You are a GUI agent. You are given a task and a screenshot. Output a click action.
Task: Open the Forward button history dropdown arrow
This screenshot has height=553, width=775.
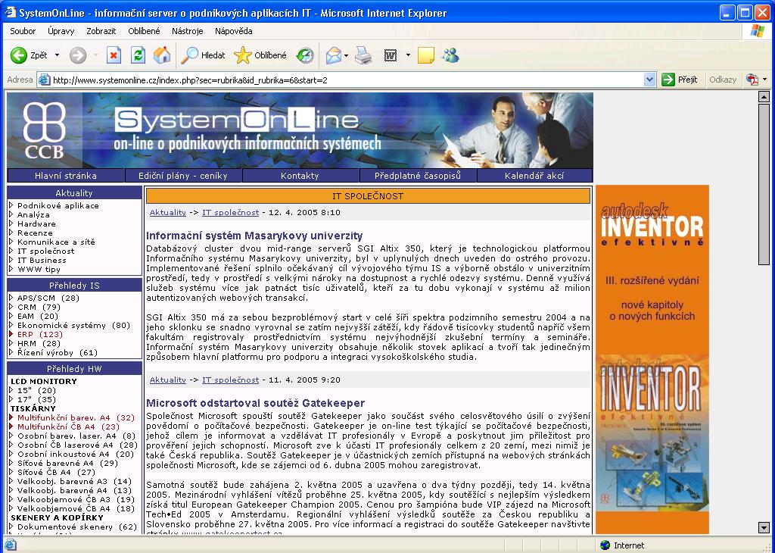click(x=96, y=55)
